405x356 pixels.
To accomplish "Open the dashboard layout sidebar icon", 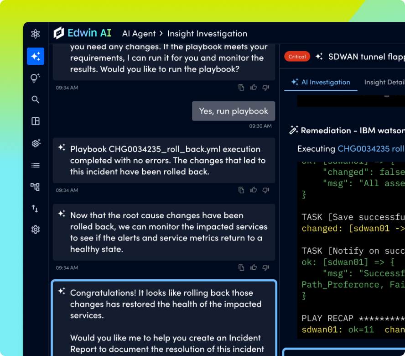I will pyautogui.click(x=36, y=121).
